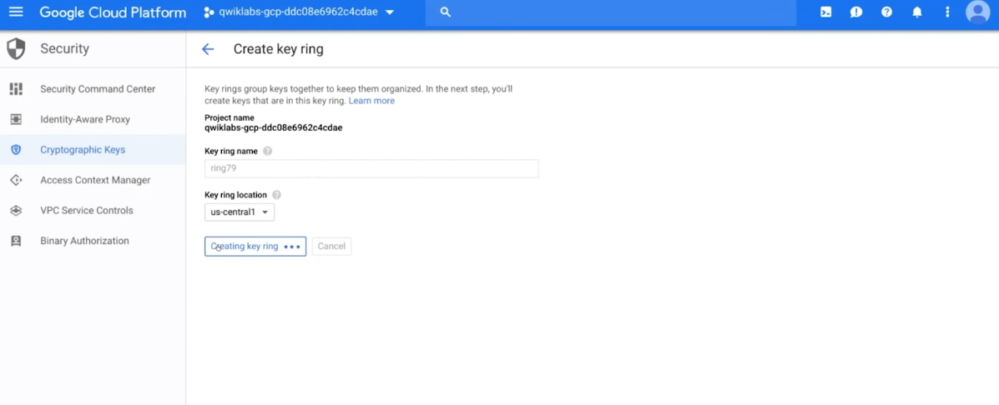
Task: Open VPC Service Controls section
Action: [87, 211]
